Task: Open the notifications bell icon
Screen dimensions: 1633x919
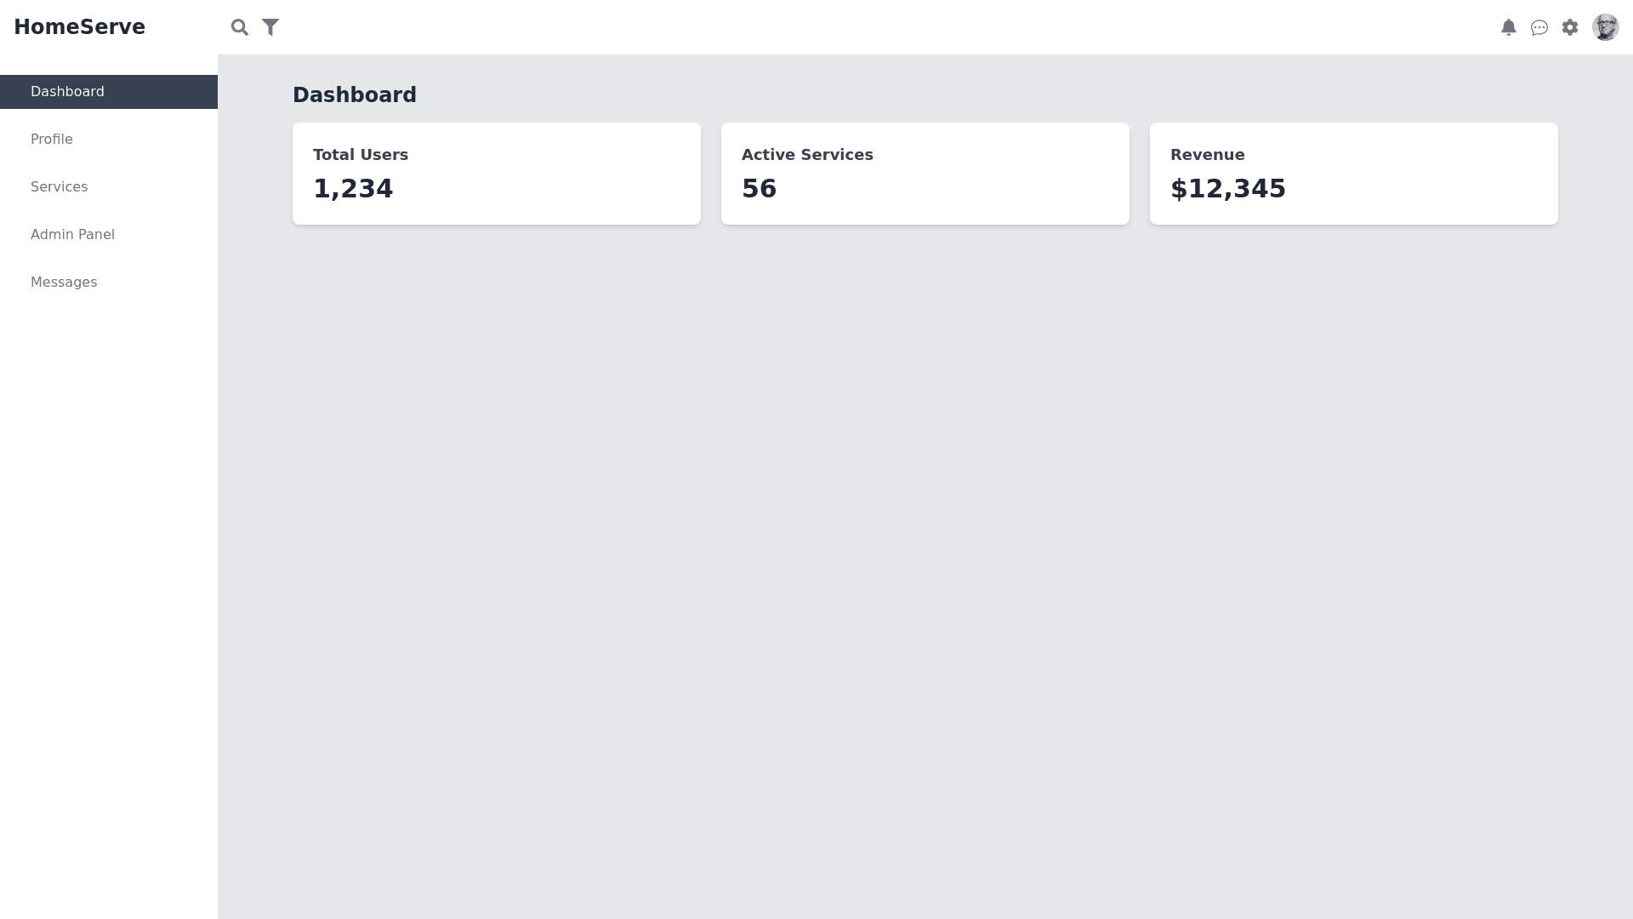Action: (x=1509, y=27)
